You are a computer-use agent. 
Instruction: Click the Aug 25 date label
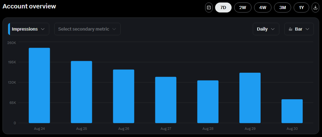pos(82,129)
